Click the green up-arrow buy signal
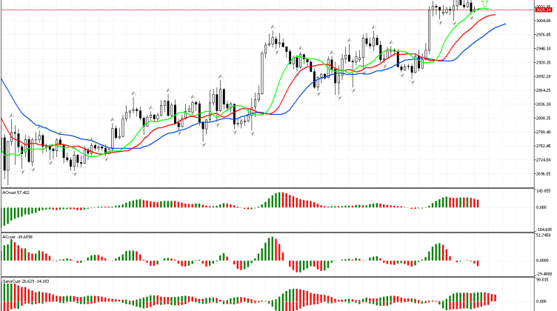 [x=484, y=4]
